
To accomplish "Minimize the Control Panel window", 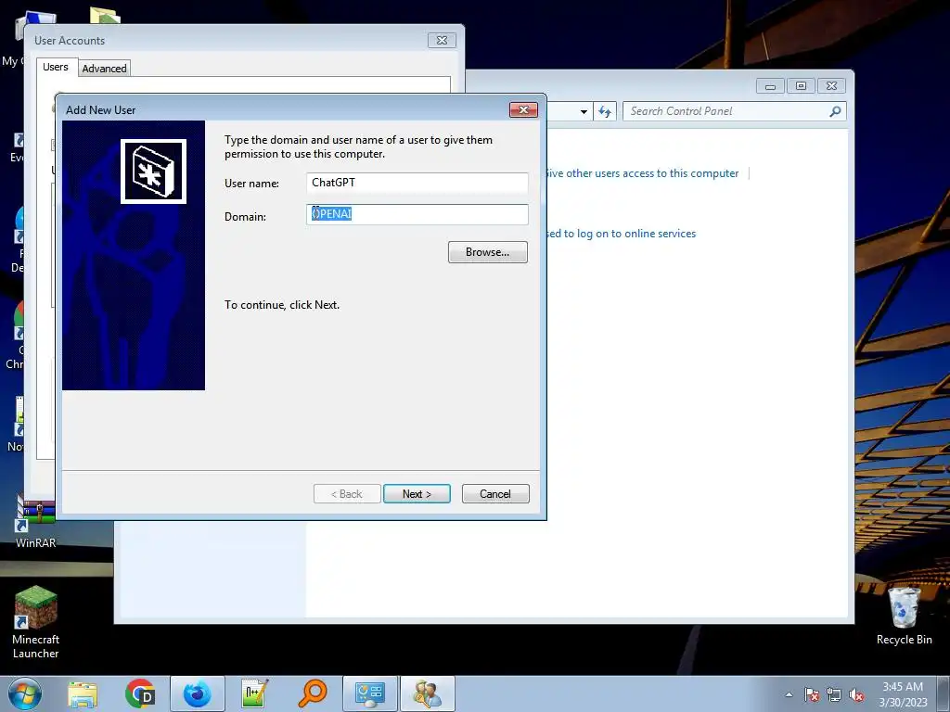I will pos(770,86).
